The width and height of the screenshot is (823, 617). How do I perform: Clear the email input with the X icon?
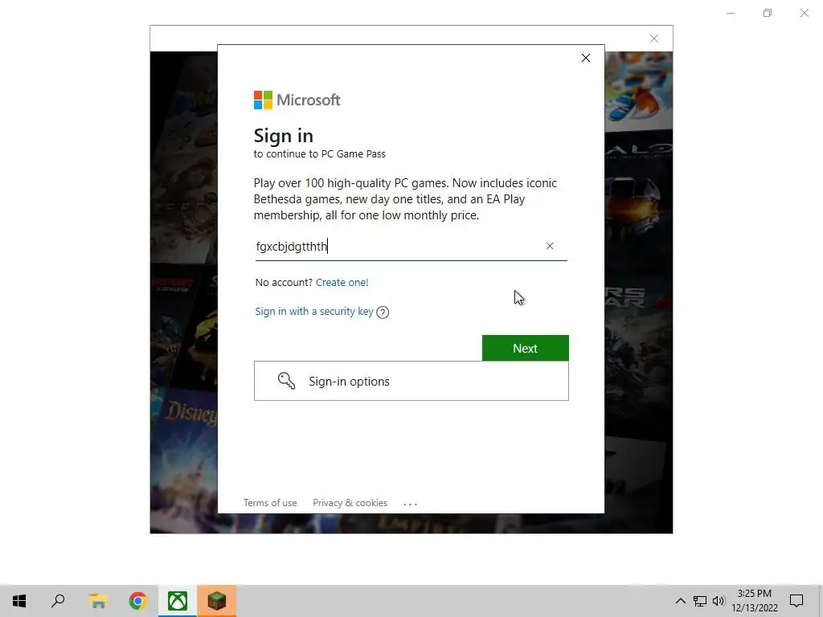[x=550, y=246]
